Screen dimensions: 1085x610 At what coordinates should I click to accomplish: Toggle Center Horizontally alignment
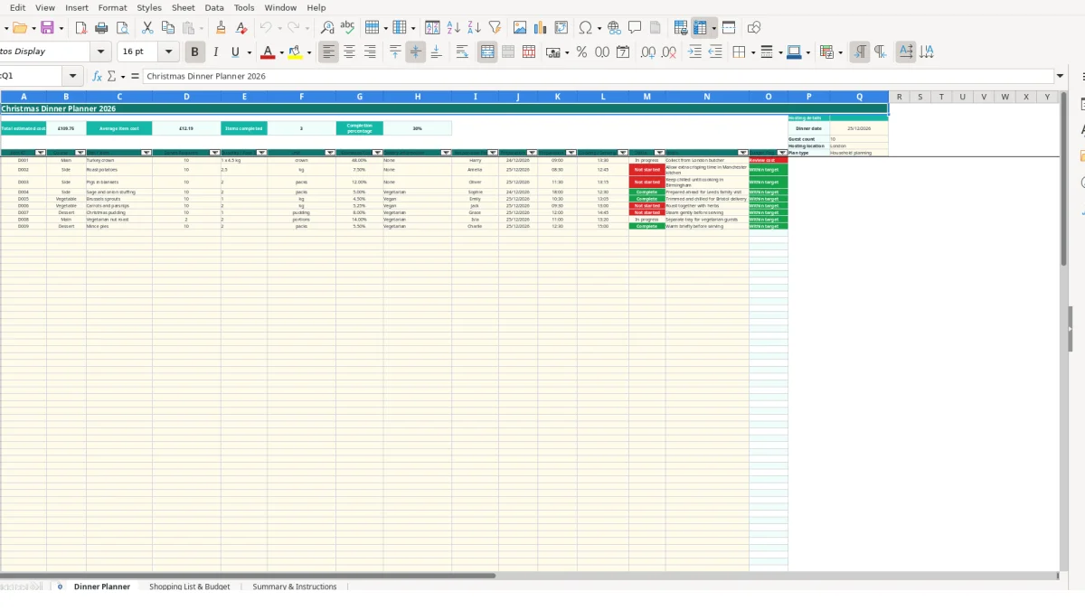tap(349, 52)
